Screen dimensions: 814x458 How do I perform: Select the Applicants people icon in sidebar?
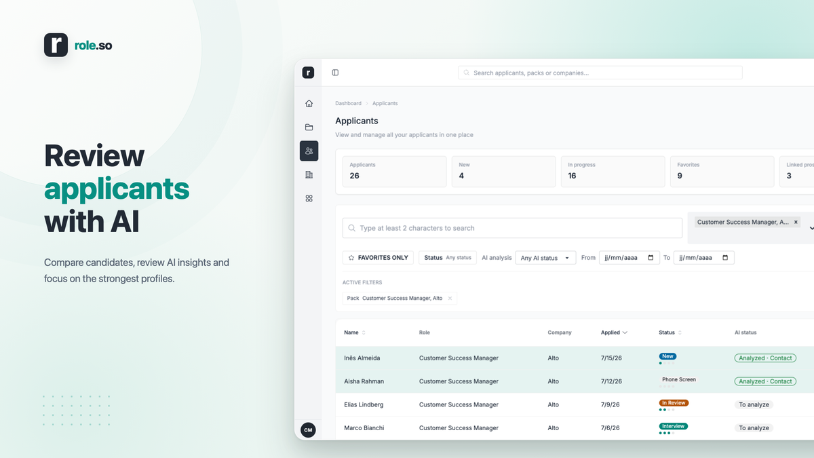point(309,151)
